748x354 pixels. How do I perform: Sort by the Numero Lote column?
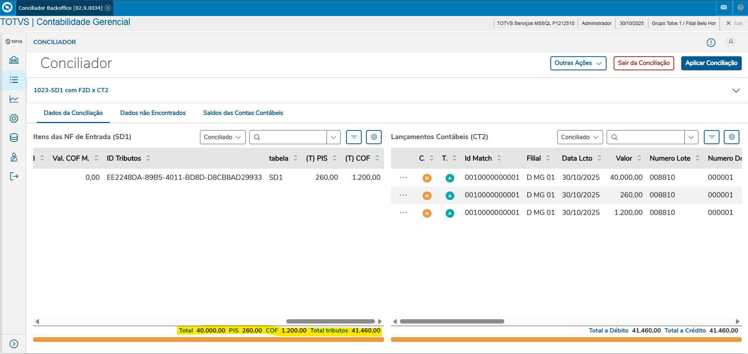(697, 158)
